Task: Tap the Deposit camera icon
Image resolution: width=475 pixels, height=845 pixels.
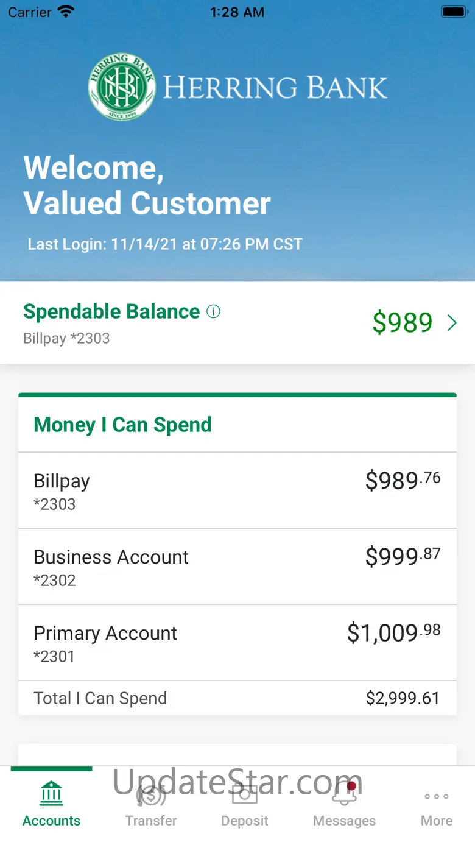Action: 245,794
